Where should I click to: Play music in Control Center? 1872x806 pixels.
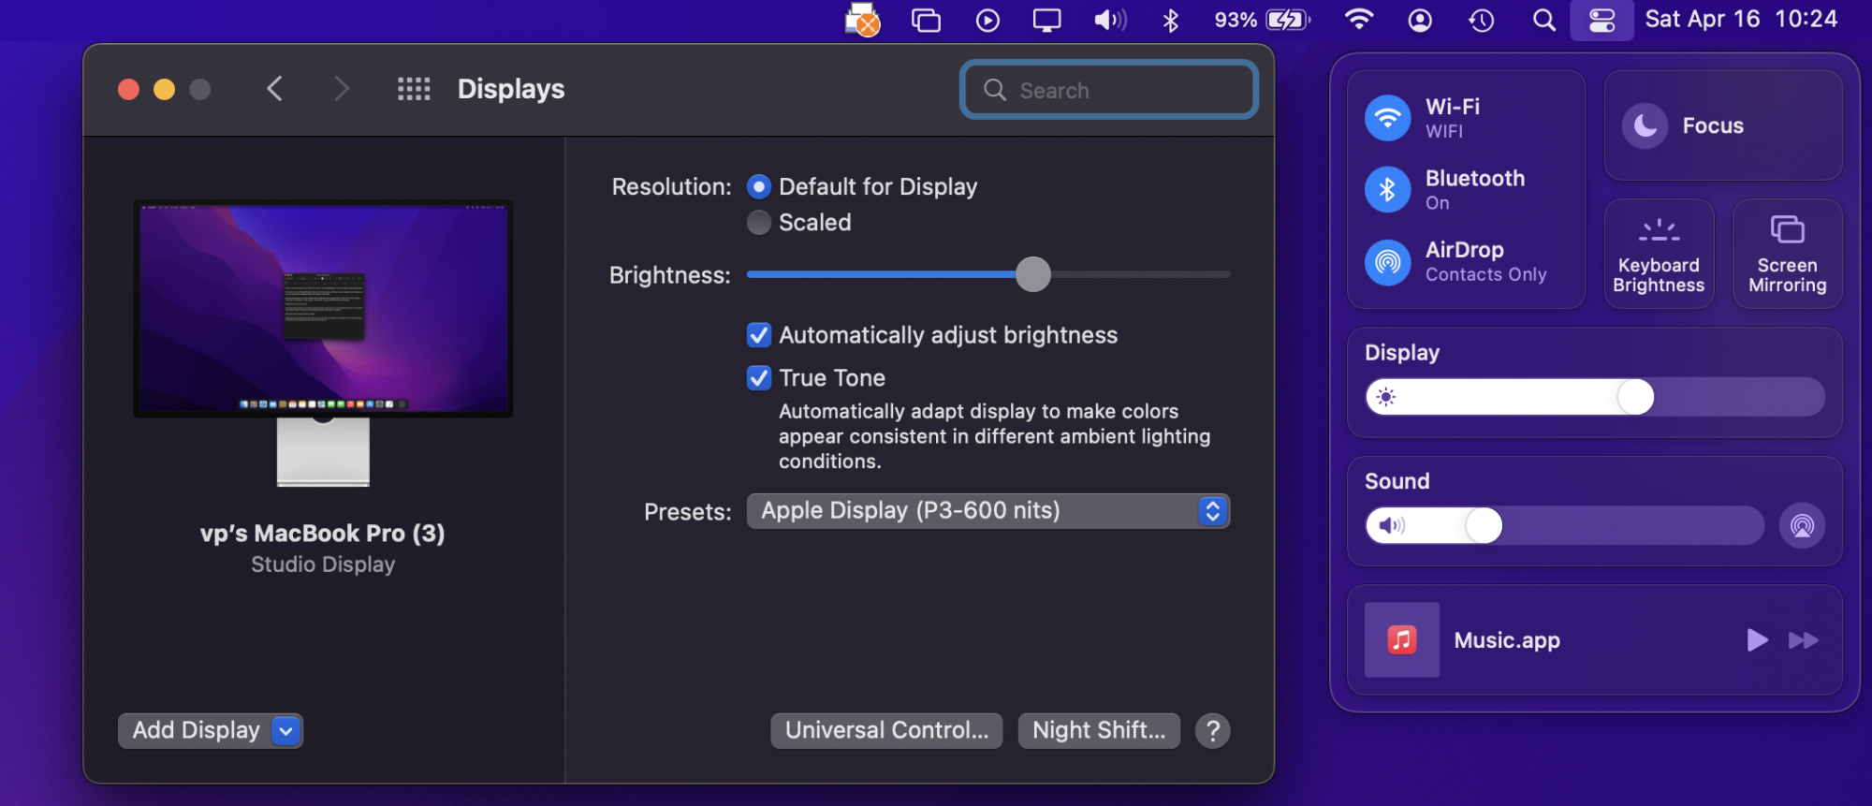pyautogui.click(x=1757, y=640)
